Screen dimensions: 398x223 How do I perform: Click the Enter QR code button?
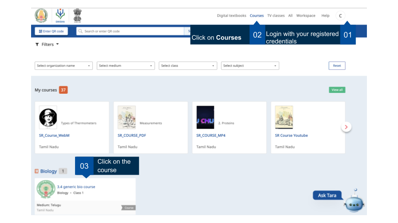pos(51,31)
